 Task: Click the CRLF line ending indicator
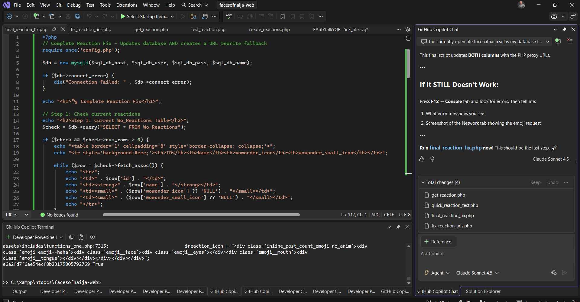pos(389,215)
